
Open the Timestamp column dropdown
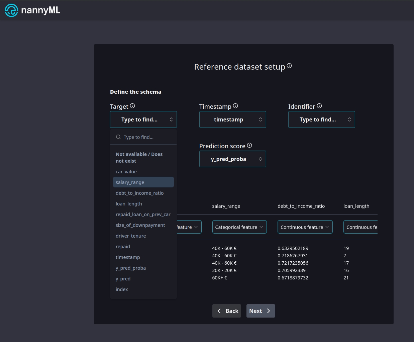click(232, 119)
